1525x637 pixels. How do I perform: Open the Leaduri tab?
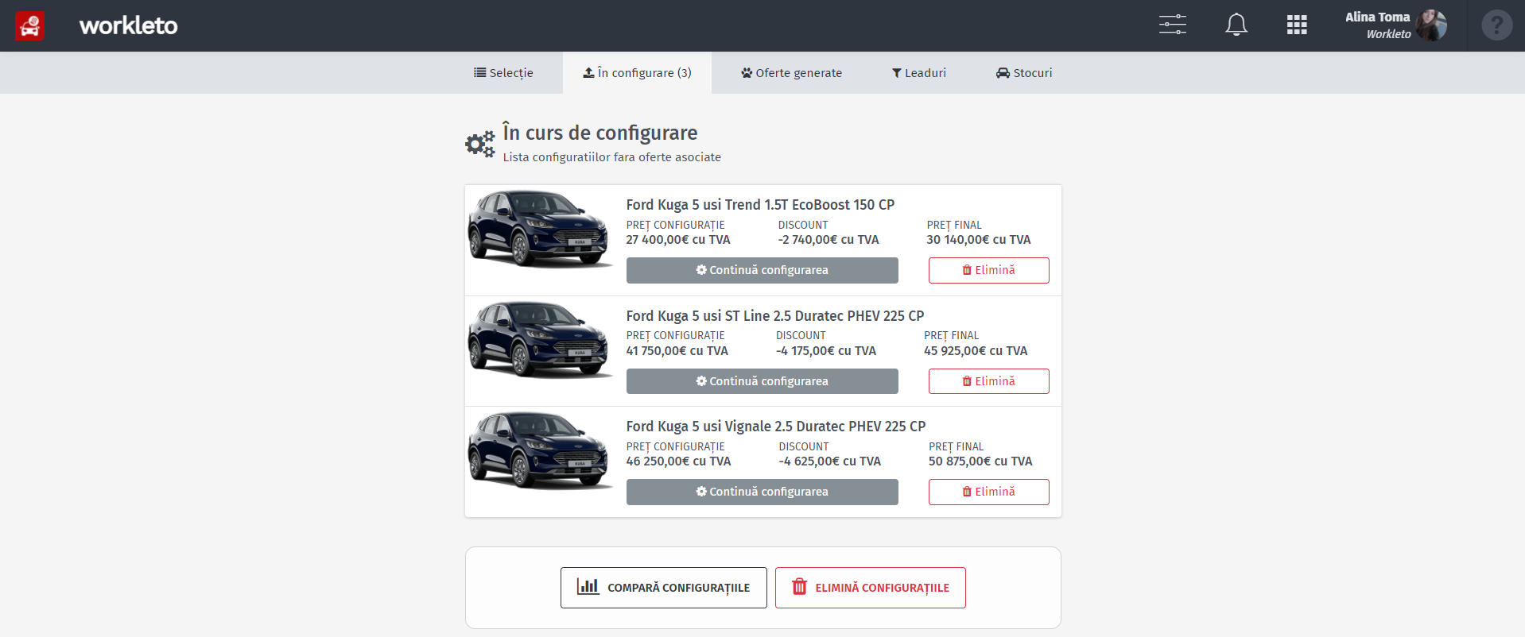coord(918,73)
